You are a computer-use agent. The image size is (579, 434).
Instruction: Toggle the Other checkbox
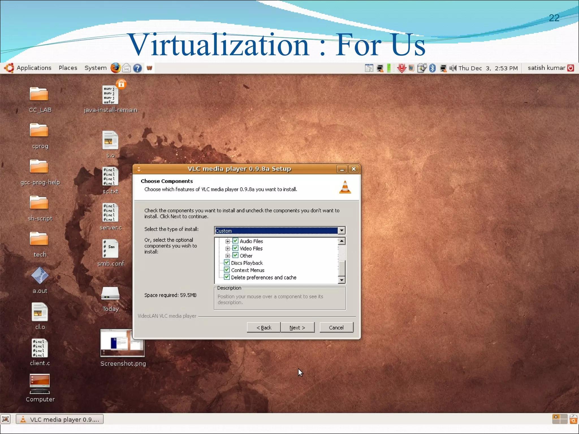pyautogui.click(x=235, y=255)
